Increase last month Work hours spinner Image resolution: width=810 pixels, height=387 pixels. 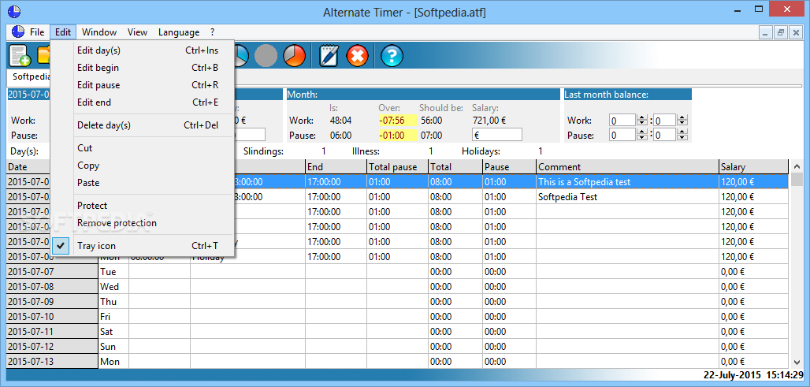tap(641, 117)
